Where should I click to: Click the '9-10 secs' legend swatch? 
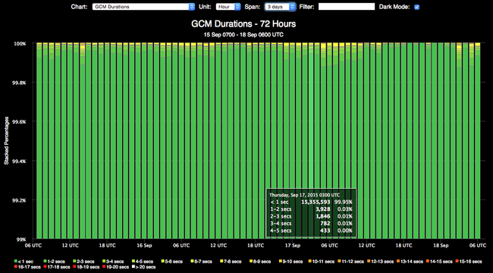280,262
